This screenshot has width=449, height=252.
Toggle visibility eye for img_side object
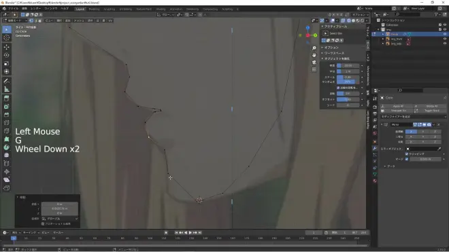pyautogui.click(x=445, y=43)
